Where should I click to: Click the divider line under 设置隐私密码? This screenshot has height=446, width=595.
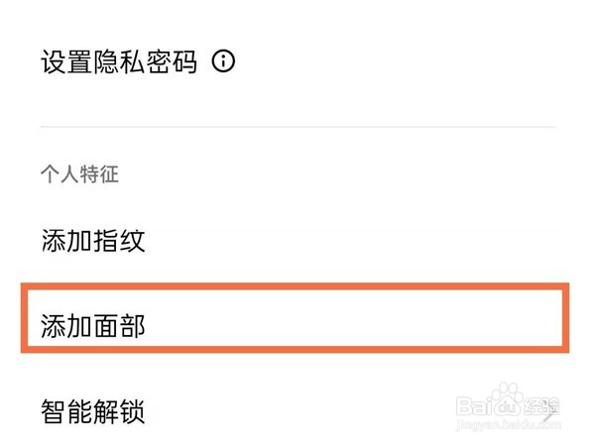(297, 127)
